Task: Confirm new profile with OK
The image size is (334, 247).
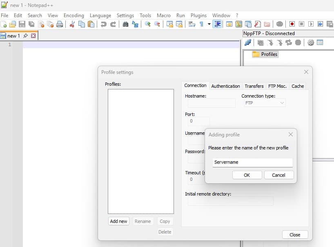Action: 247,175
